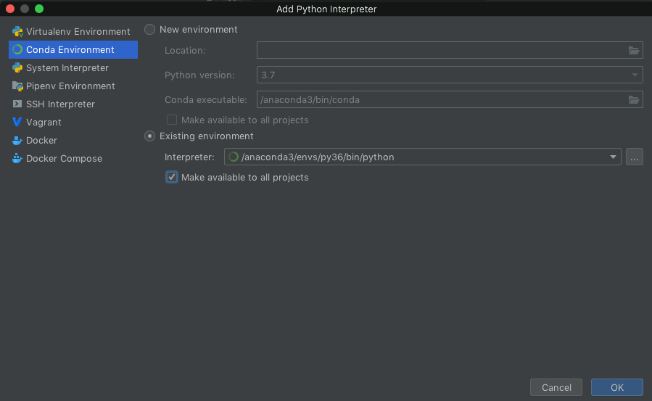Open the Interpreter path dropdown

click(x=614, y=157)
